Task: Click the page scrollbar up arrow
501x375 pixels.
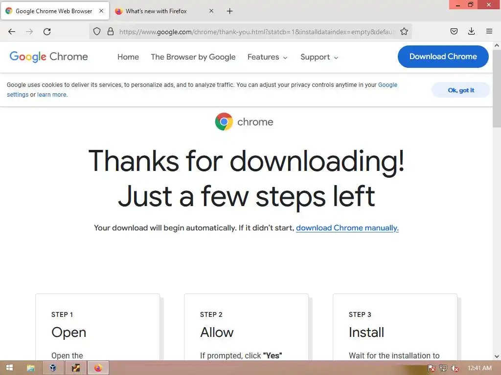Action: [x=497, y=45]
